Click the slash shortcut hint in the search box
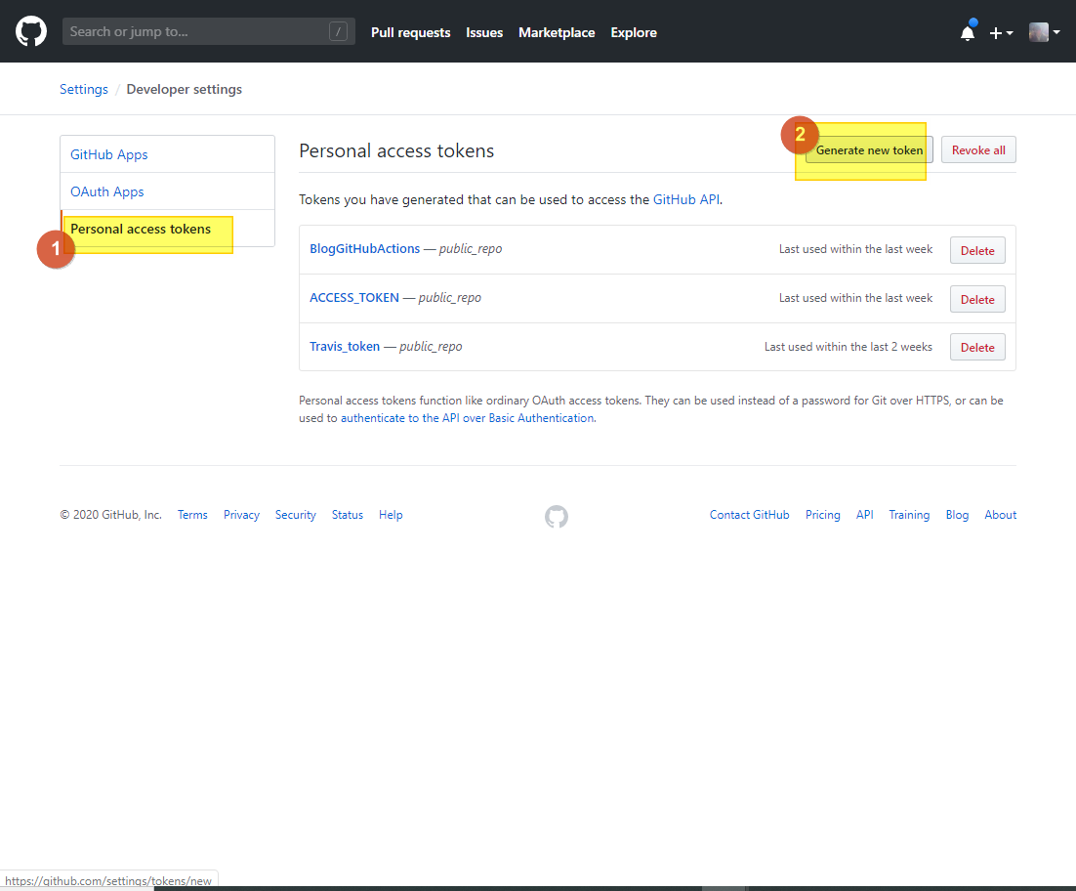1076x891 pixels. [338, 31]
